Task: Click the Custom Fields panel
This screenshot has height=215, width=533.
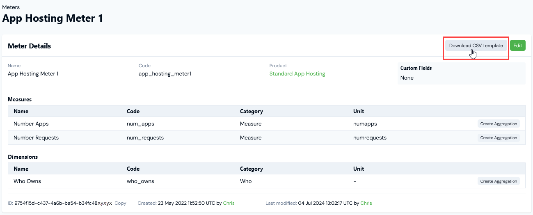Action: click(x=461, y=73)
